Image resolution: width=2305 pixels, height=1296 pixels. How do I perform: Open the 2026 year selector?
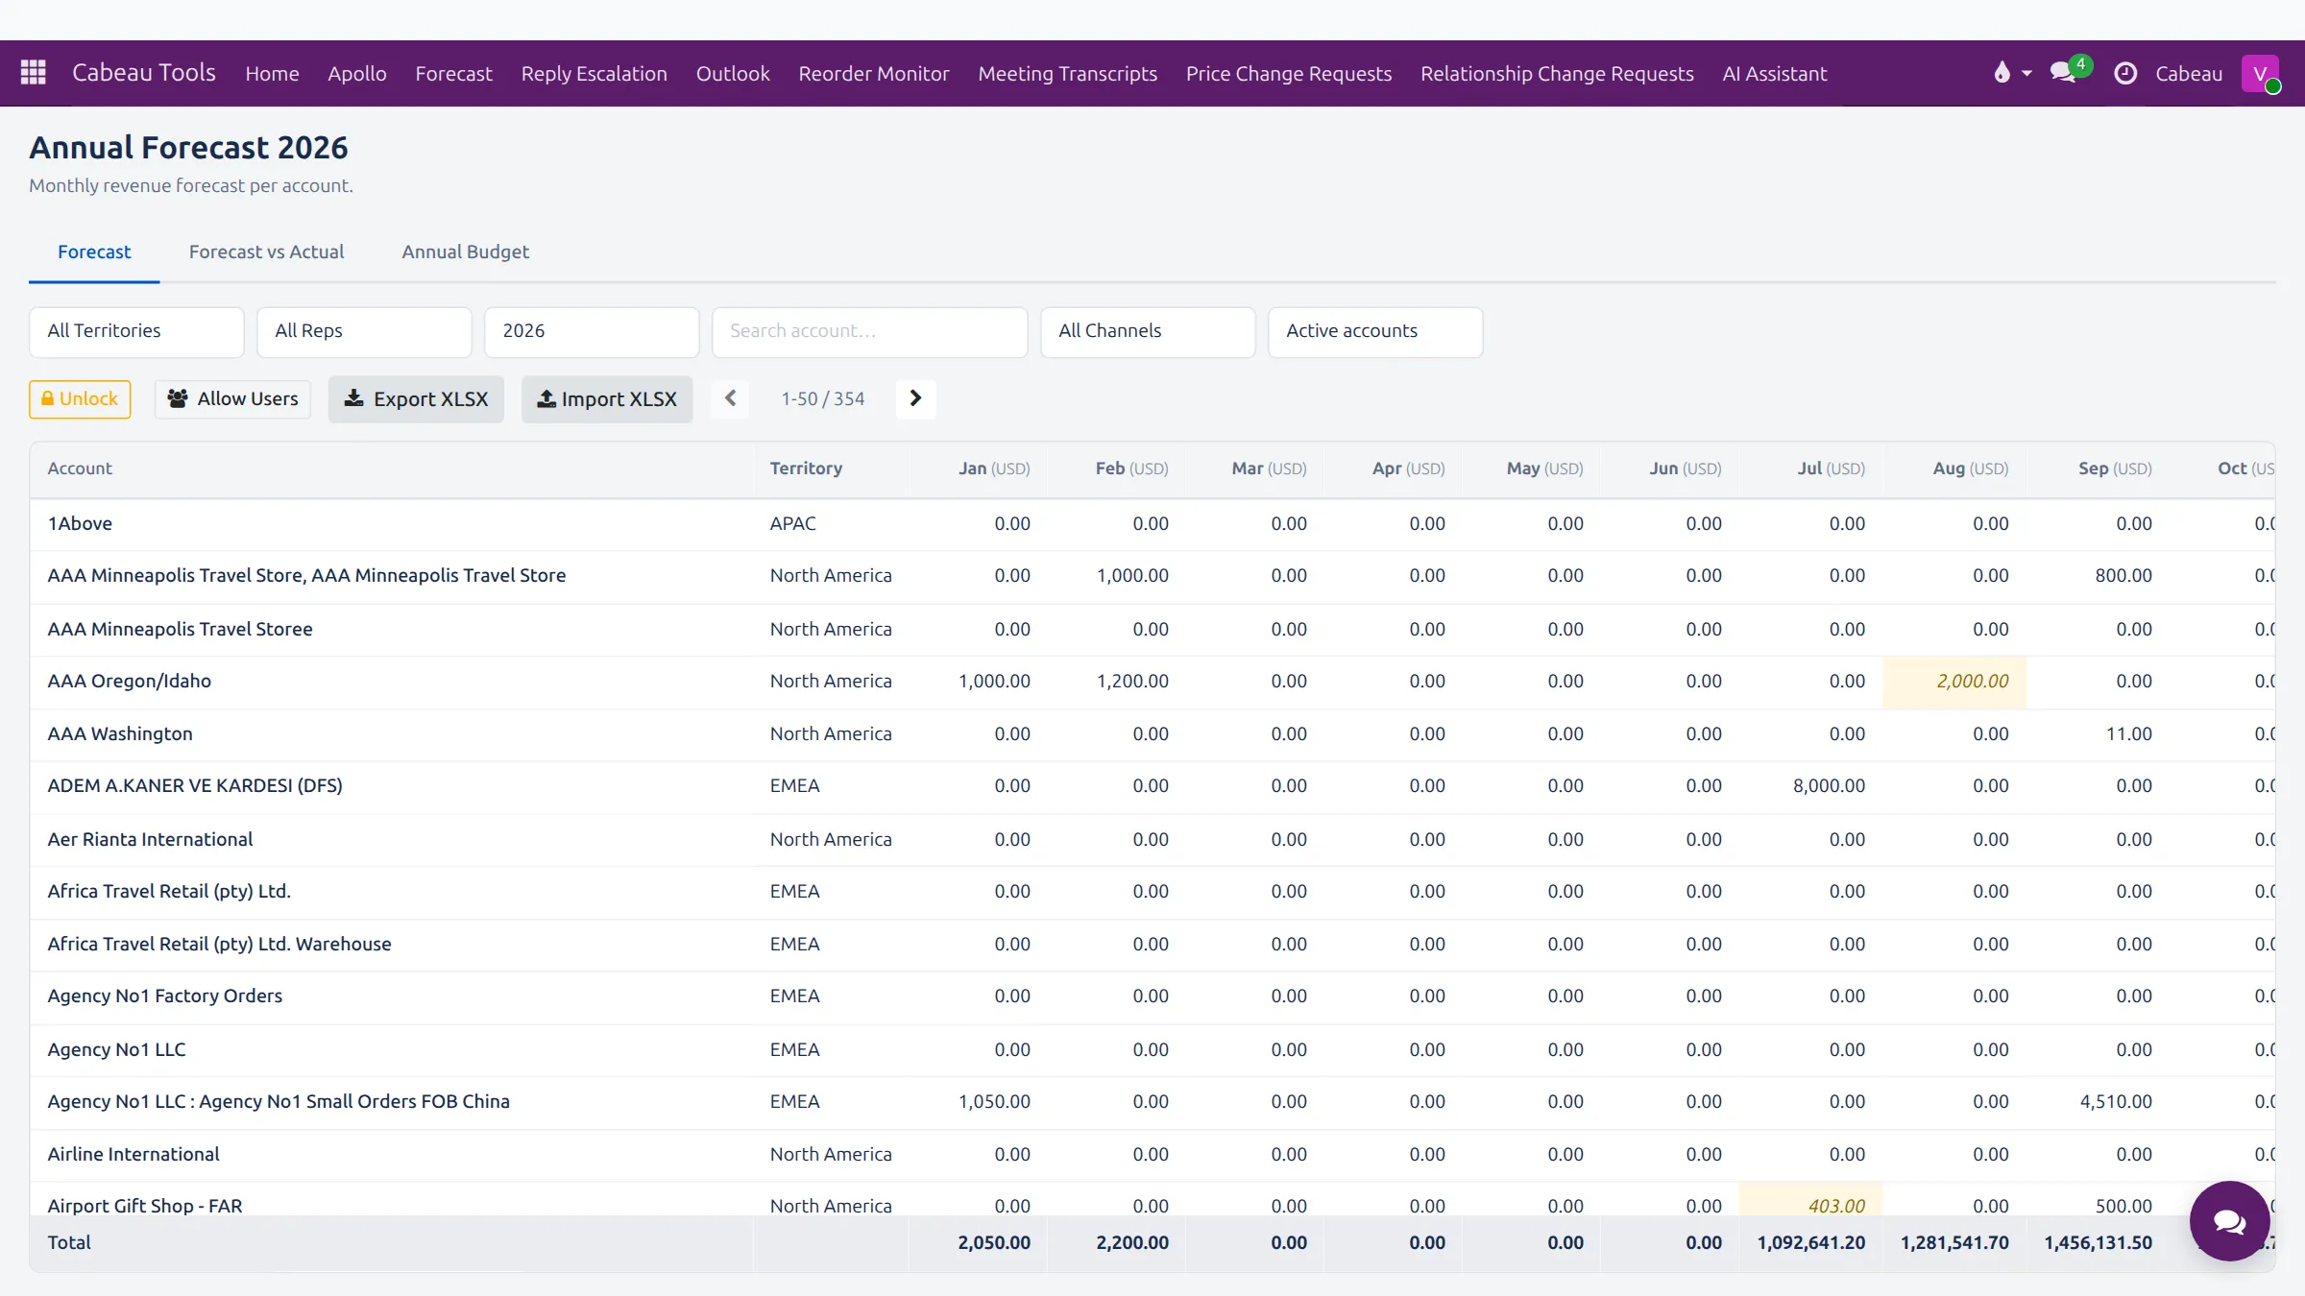click(592, 331)
